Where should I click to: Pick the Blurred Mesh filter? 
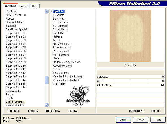tap(60, 29)
